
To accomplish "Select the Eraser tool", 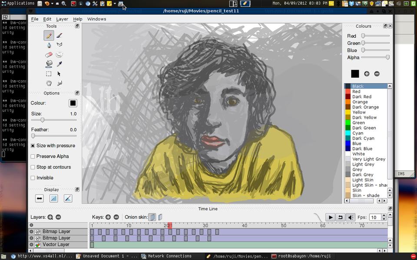I will click(49, 55).
